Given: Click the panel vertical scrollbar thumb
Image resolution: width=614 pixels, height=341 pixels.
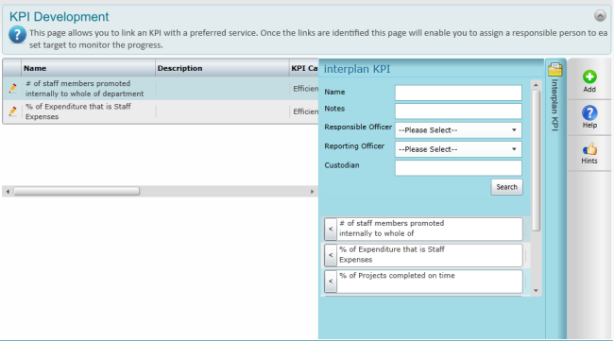Looking at the screenshot, I should point(536,161).
